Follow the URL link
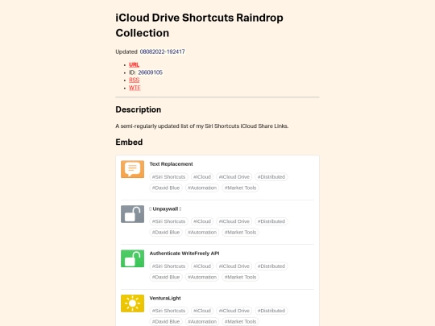Screen dimensions: 435x326 point(134,64)
